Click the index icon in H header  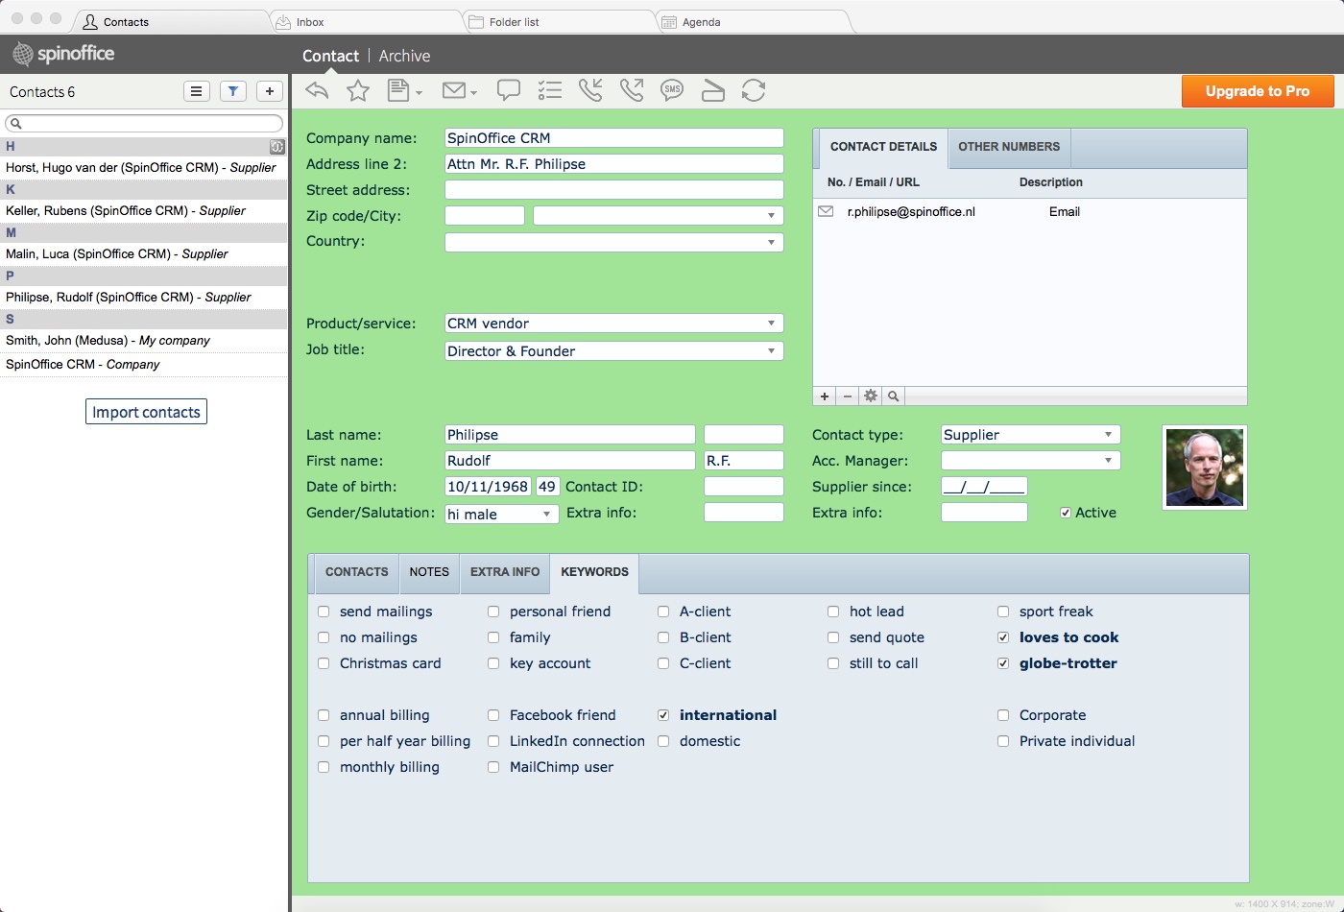[277, 147]
